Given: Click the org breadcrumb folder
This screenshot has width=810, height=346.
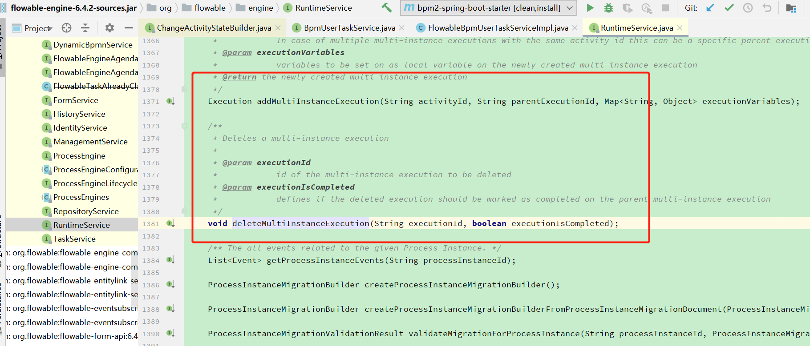Looking at the screenshot, I should pos(159,8).
